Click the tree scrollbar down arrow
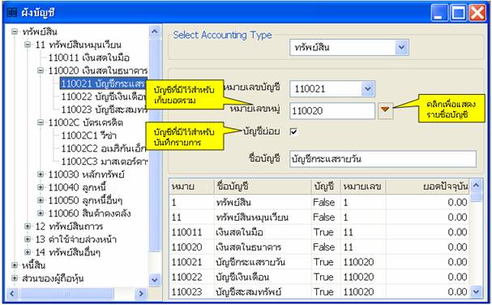Image resolution: width=492 pixels, height=305 pixels. pyautogui.click(x=154, y=280)
